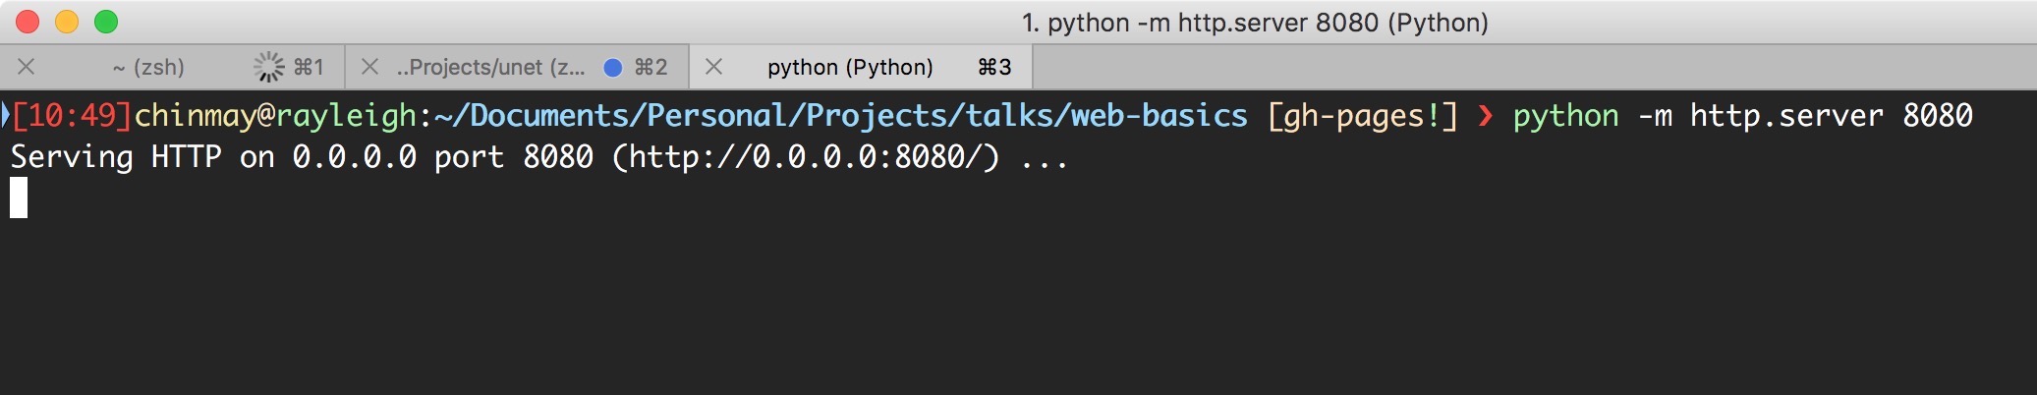Image resolution: width=2037 pixels, height=395 pixels.
Task: Minimize the window with the yellow button
Action: pyautogui.click(x=67, y=22)
